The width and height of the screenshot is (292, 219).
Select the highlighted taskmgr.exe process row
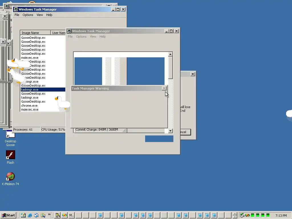(43, 90)
